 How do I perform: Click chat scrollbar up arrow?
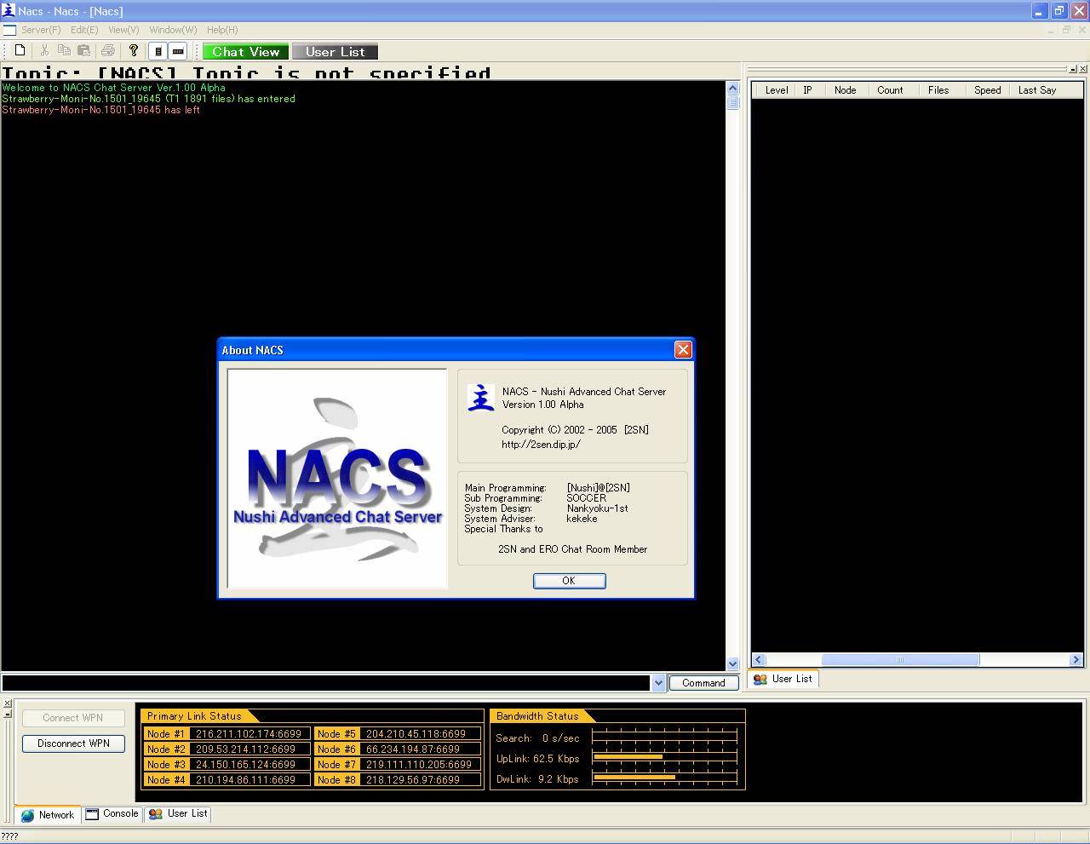pos(732,88)
